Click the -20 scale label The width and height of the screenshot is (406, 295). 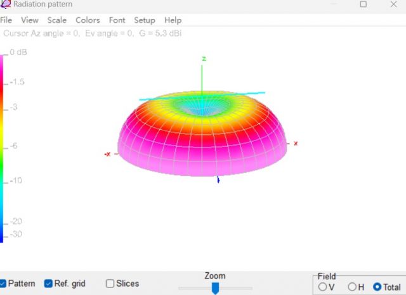16,221
